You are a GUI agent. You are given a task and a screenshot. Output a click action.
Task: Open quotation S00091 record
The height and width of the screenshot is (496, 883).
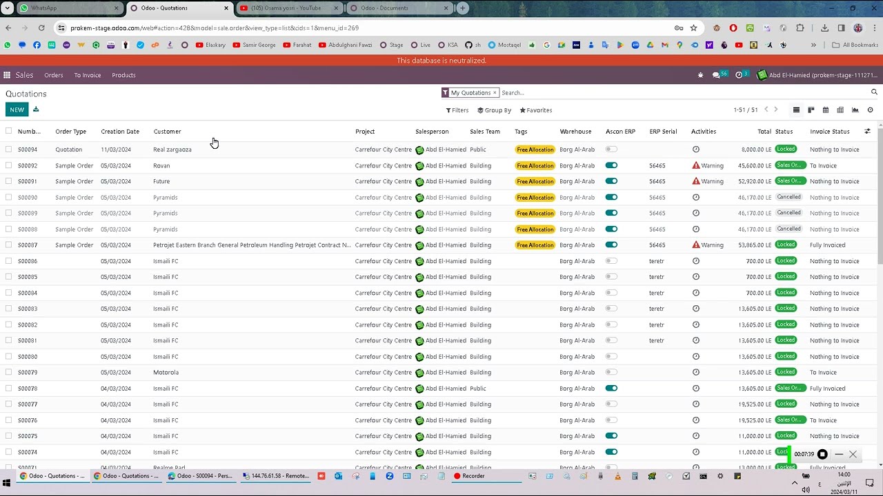click(28, 181)
